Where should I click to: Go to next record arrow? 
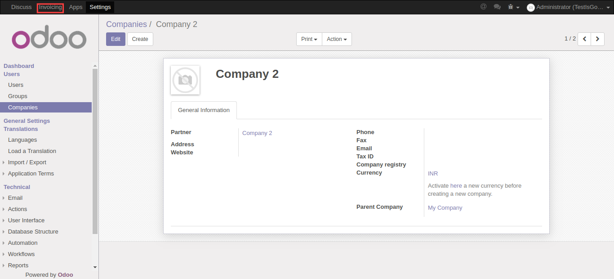pos(597,39)
